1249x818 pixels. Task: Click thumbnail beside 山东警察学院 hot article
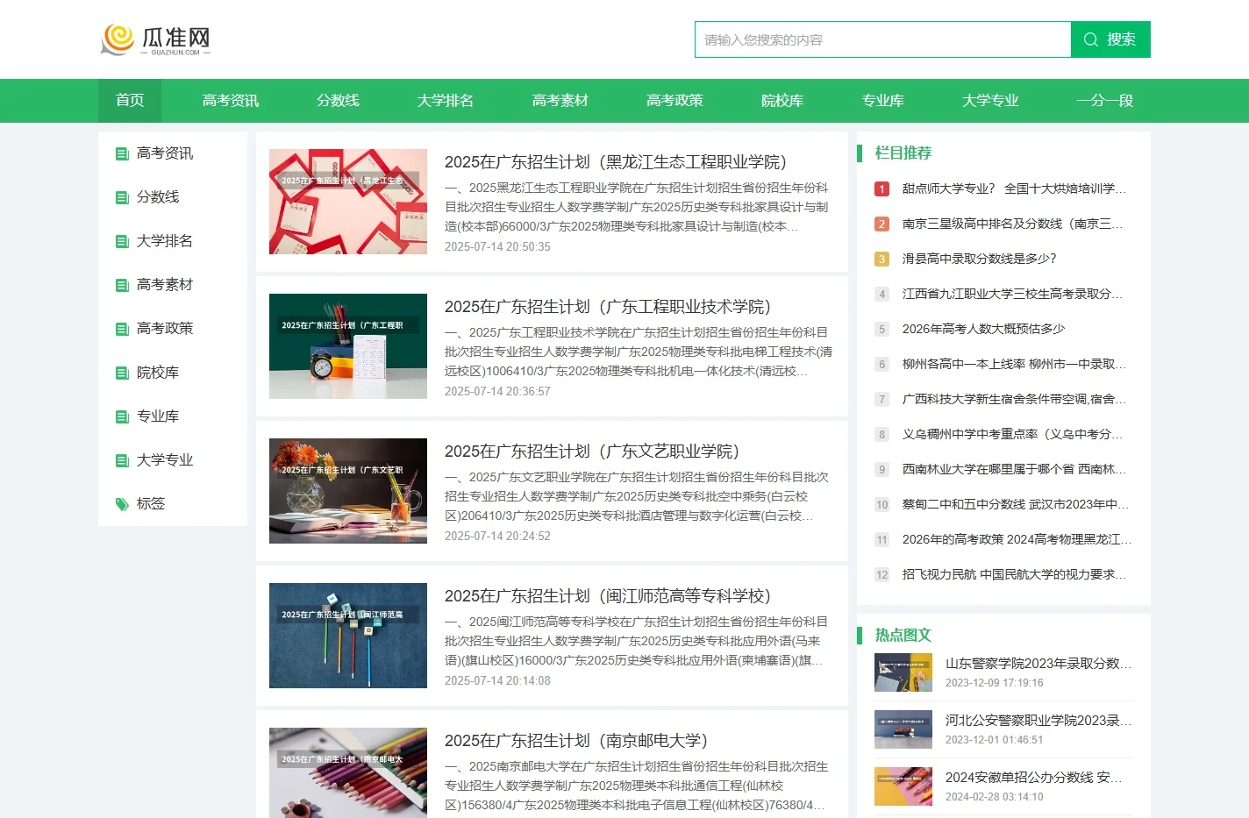click(903, 672)
